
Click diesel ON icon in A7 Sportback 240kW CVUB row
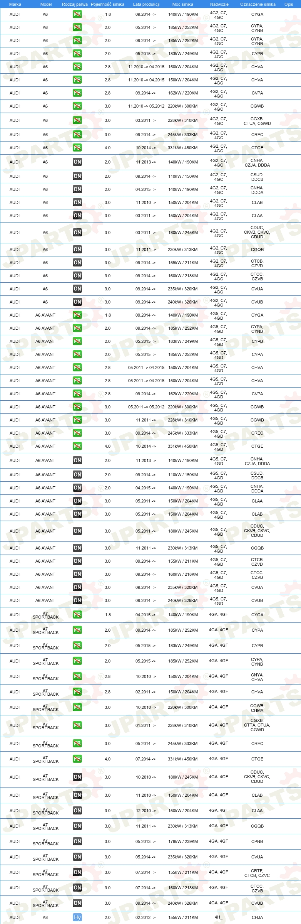[x=77, y=903]
